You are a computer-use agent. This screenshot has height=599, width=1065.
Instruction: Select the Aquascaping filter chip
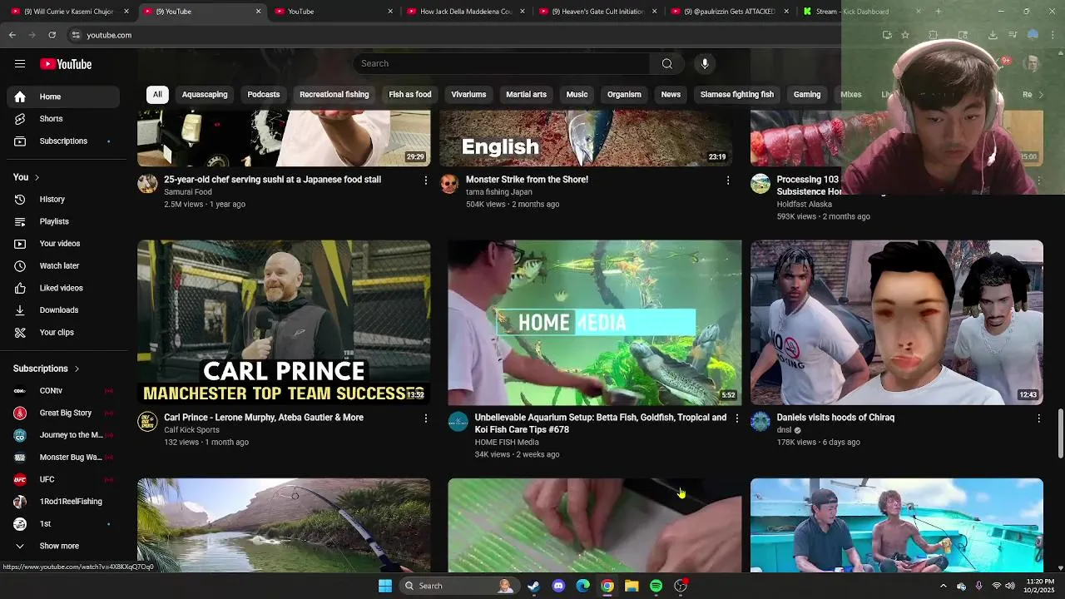205,95
